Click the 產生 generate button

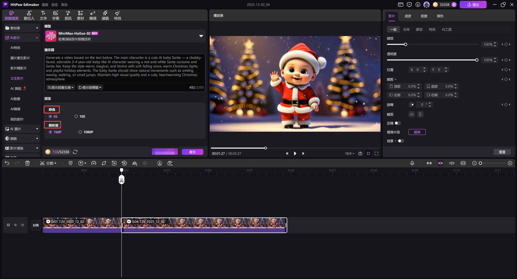192,152
